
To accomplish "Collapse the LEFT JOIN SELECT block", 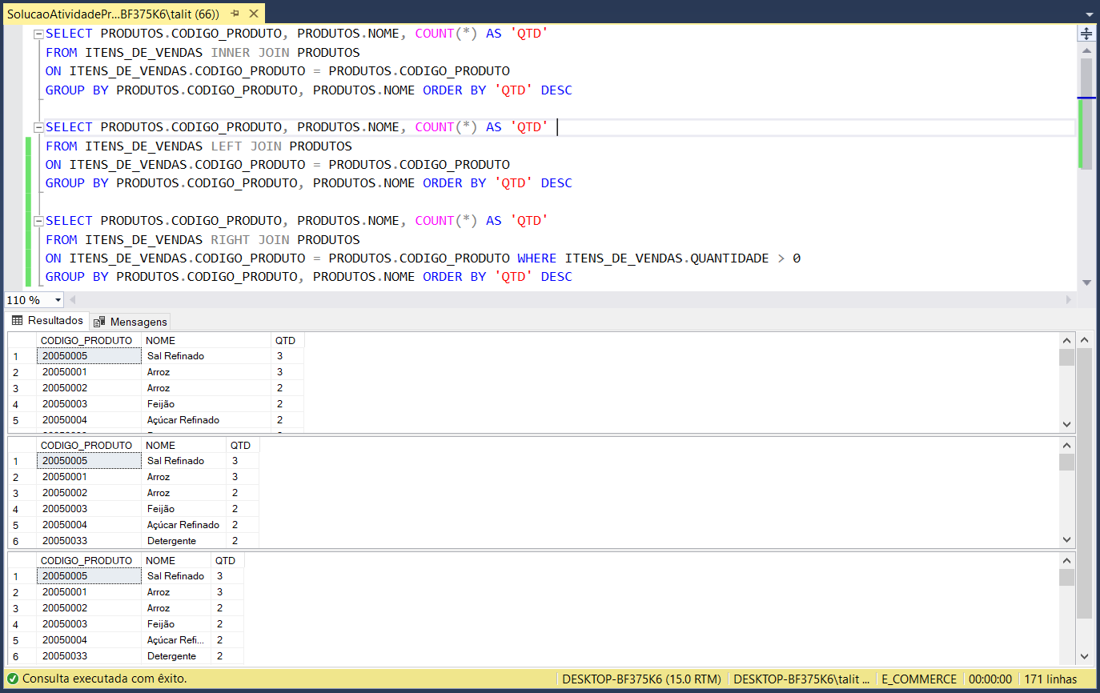I will pos(38,127).
